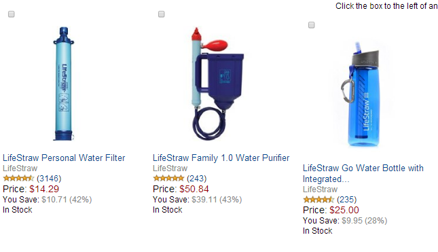
Task: Open the 3146 reviews count link
Action: pyautogui.click(x=49, y=179)
